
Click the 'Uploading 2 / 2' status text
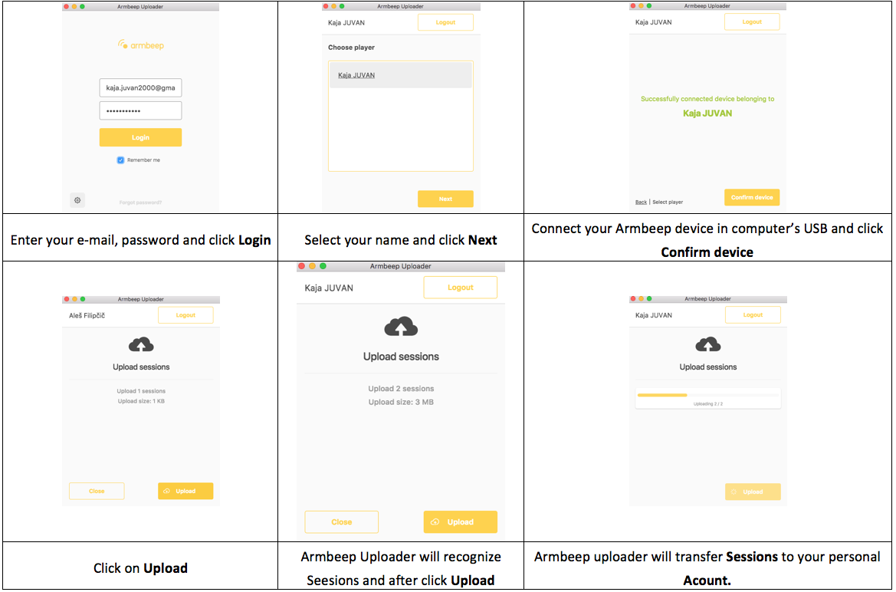click(708, 404)
